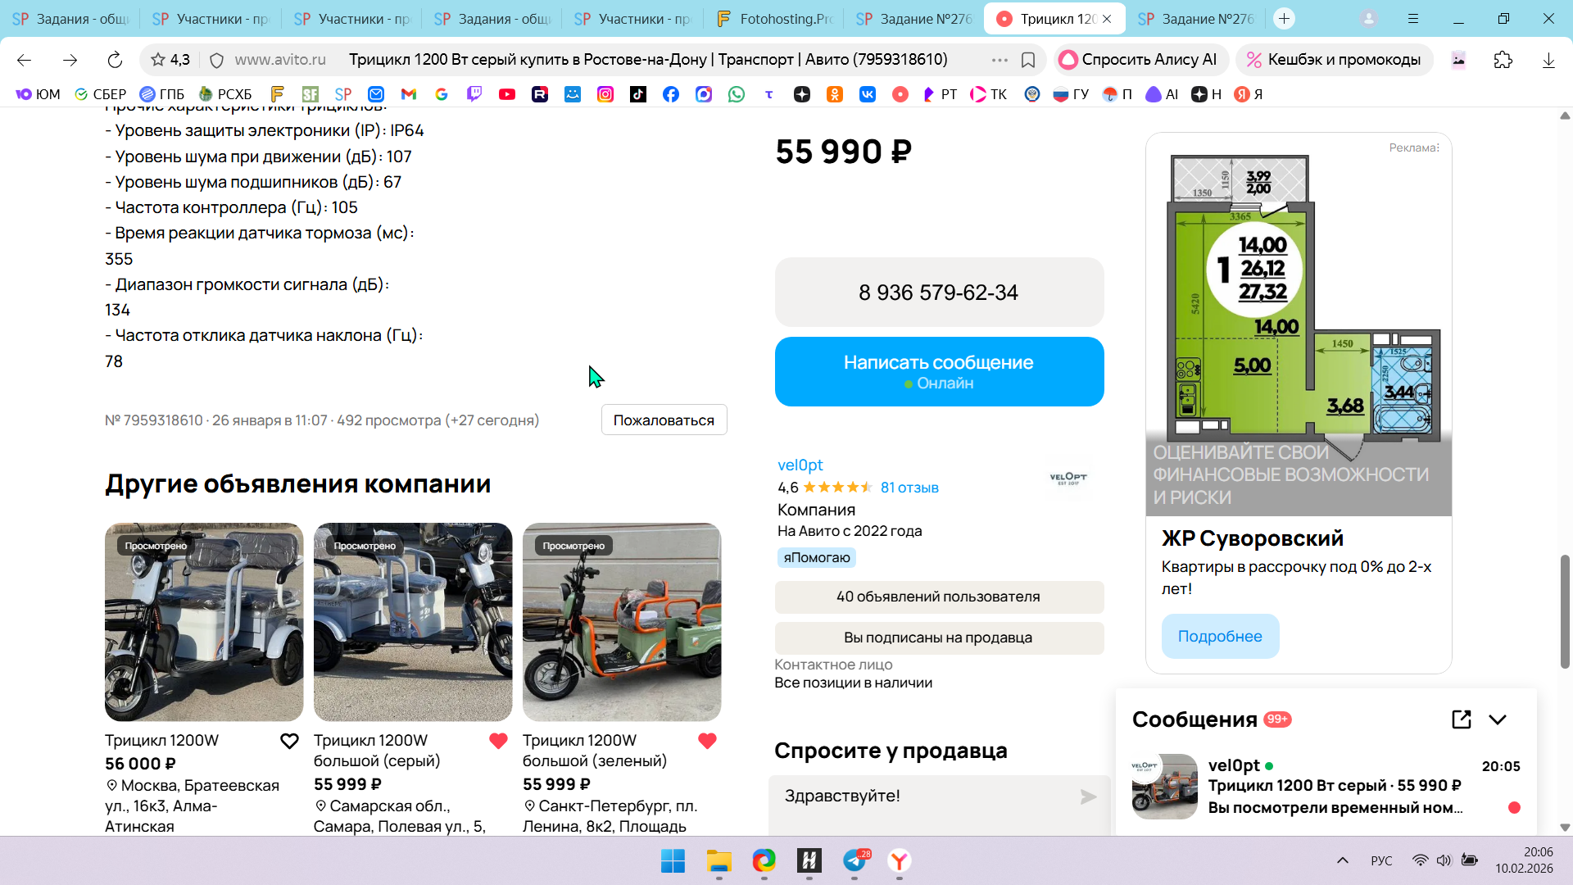Viewport: 1573px width, 885px height.
Task: Open address bar three-dots menu
Action: click(x=1000, y=60)
